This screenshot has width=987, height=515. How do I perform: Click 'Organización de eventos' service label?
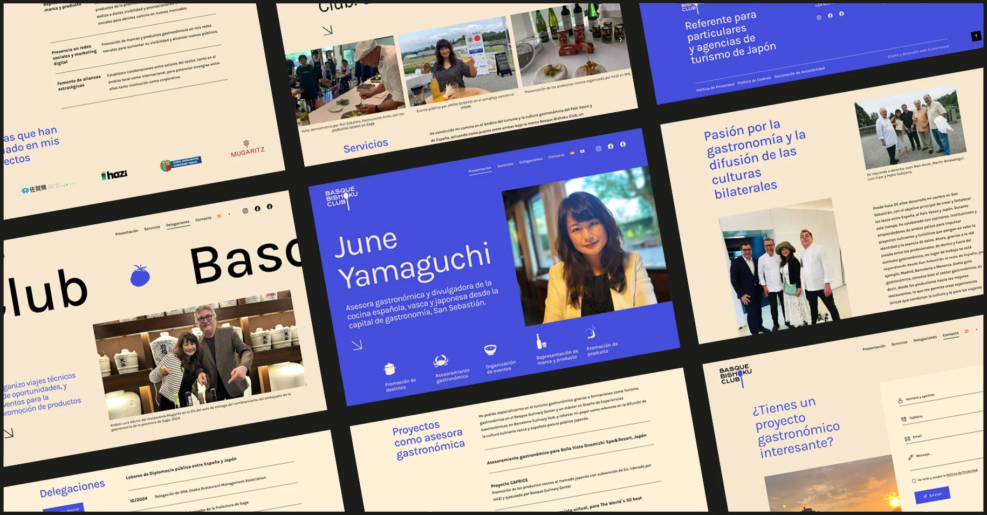coord(501,367)
